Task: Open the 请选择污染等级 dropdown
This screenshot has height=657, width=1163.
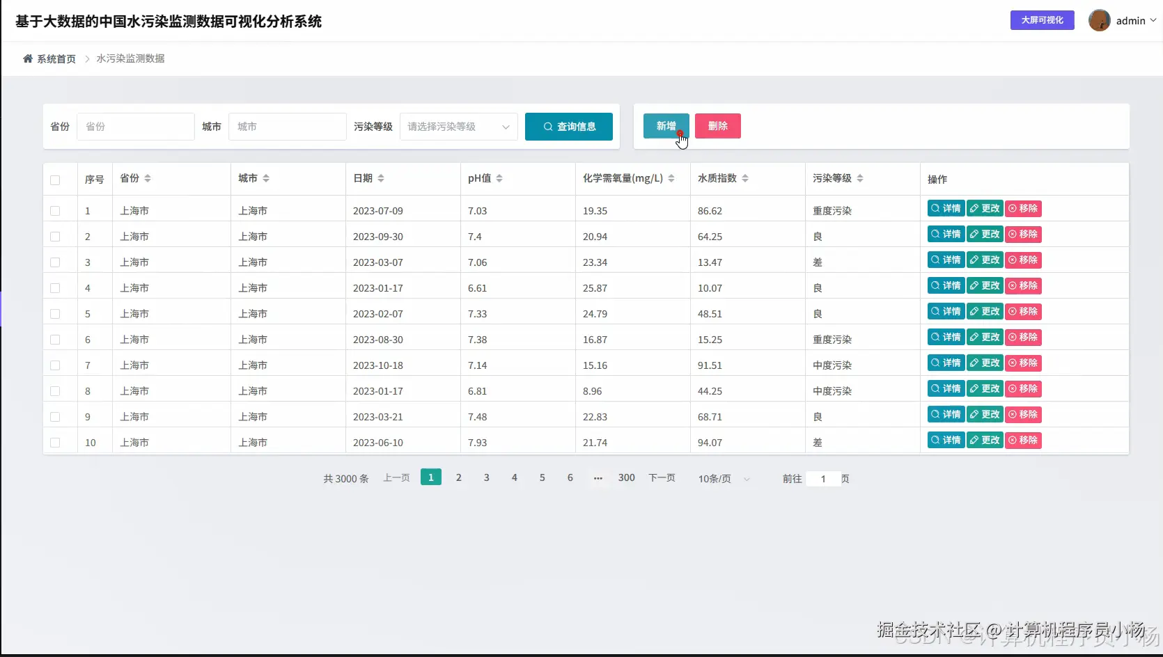Action: [458, 127]
